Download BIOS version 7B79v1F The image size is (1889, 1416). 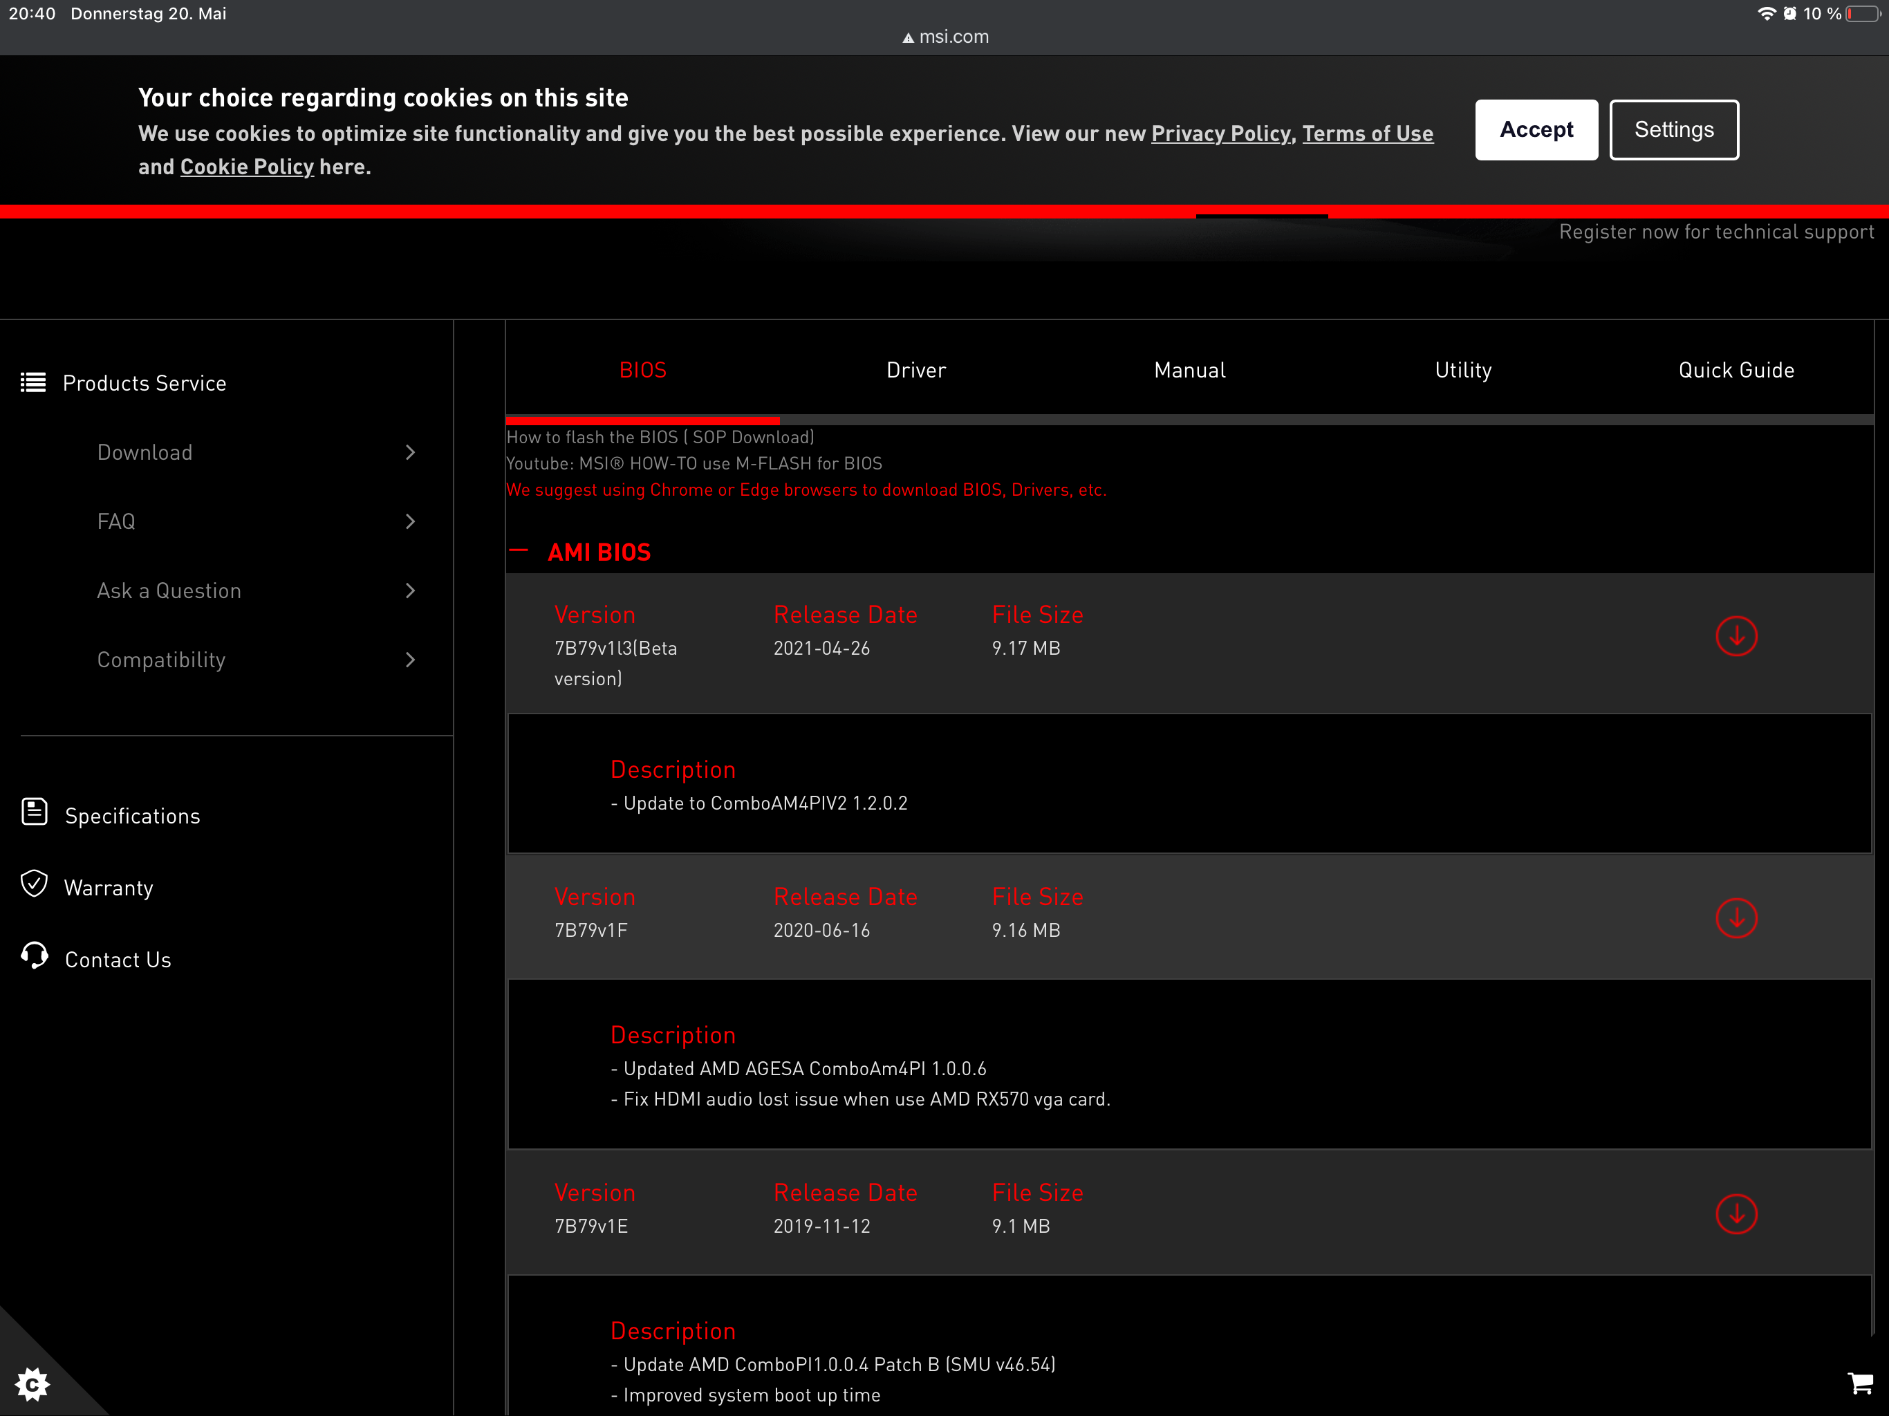click(x=1736, y=918)
